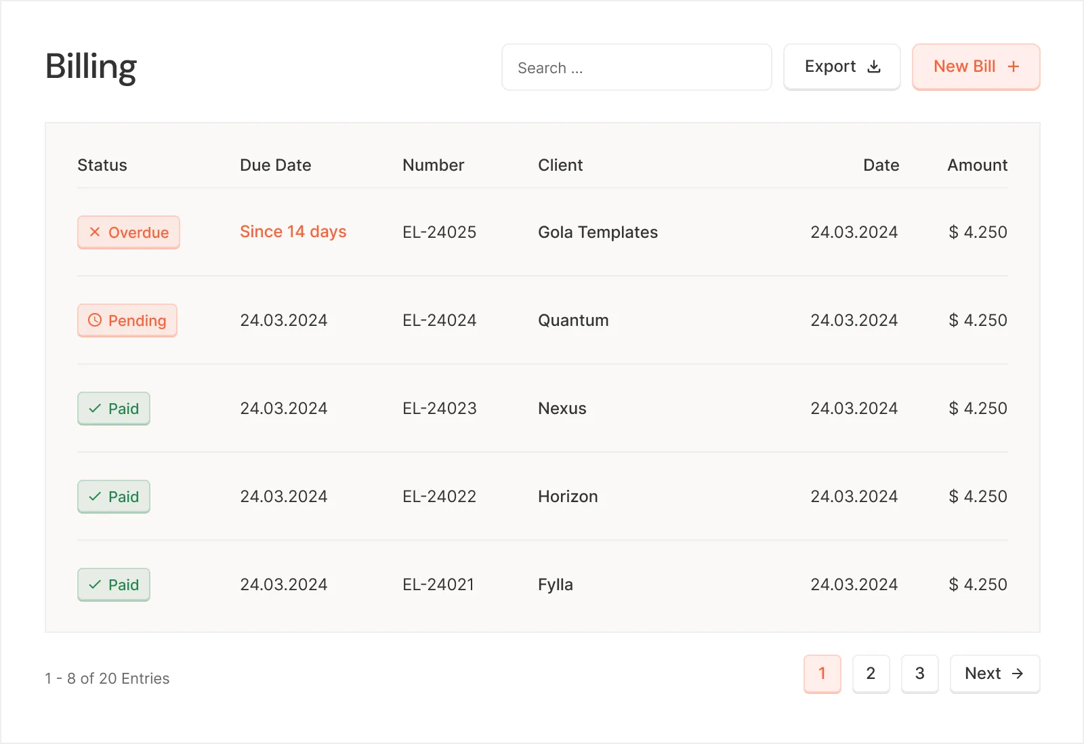Click date 24.03.2024 in Gola Templates row
The width and height of the screenshot is (1084, 744).
coord(854,232)
